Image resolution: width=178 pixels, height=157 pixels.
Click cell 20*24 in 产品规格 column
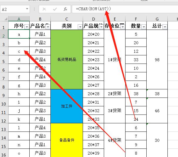[94, 68]
